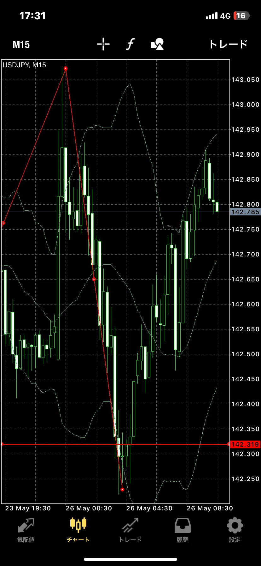Tap the 142.400 price axis label
Screen dimensions: 261x566
click(245, 404)
